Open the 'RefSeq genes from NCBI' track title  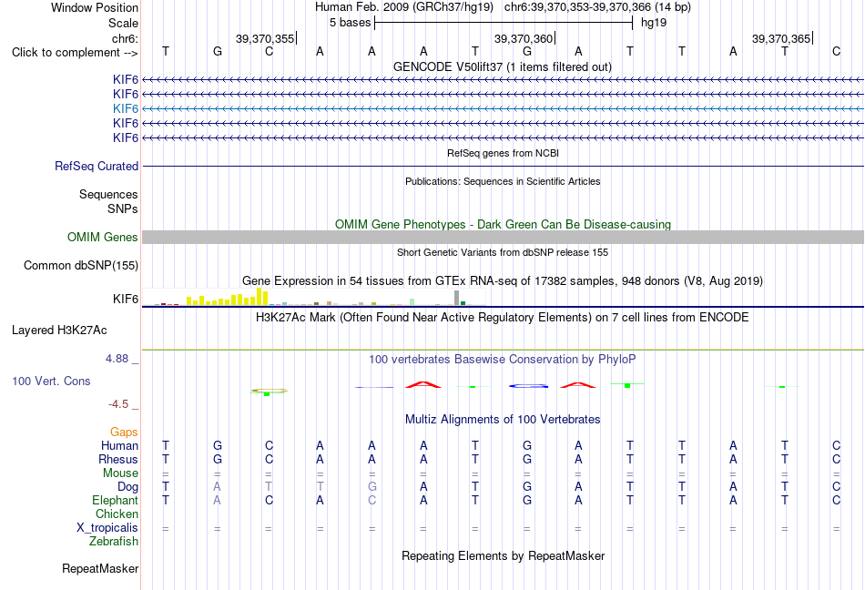pyautogui.click(x=503, y=153)
